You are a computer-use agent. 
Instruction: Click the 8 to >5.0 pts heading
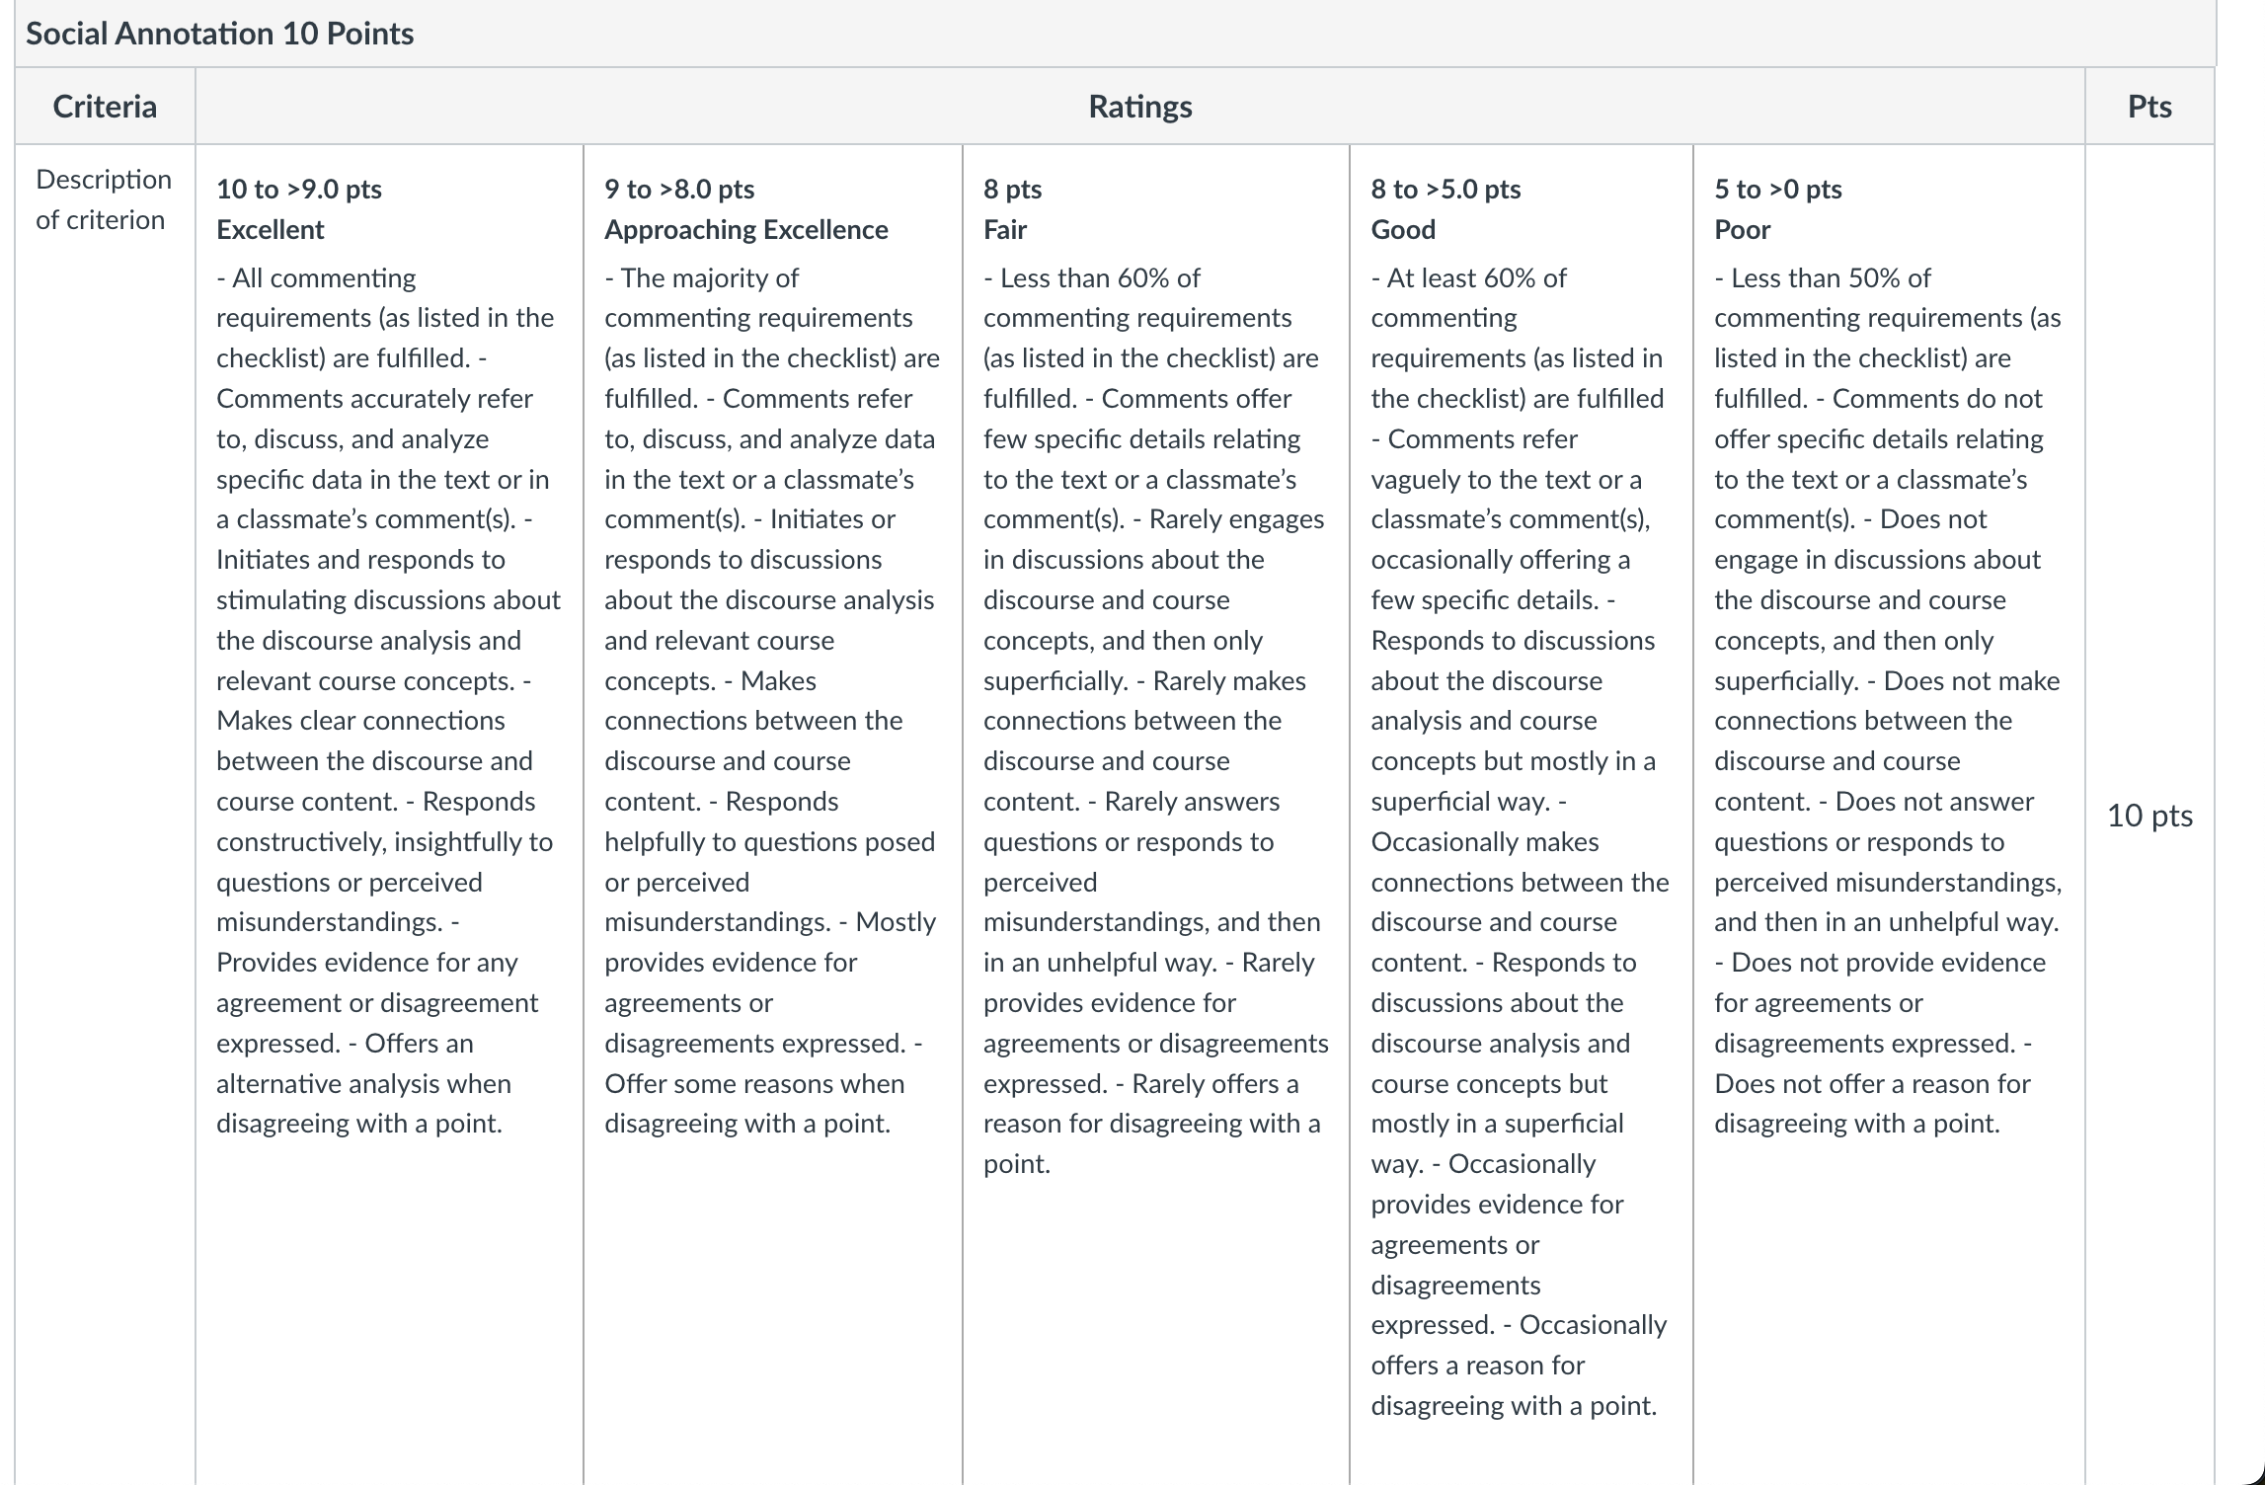coord(1445,189)
